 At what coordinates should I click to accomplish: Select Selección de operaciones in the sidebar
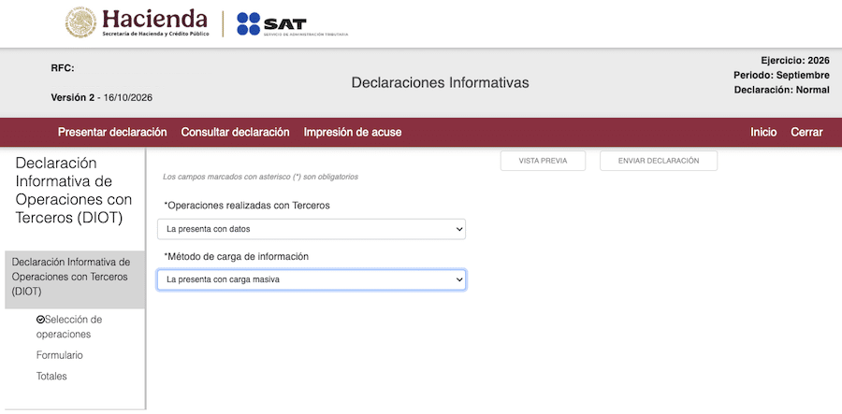click(x=69, y=327)
